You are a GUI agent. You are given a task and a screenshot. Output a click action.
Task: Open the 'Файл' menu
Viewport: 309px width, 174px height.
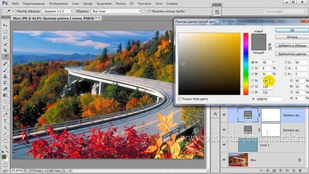(x=15, y=3)
